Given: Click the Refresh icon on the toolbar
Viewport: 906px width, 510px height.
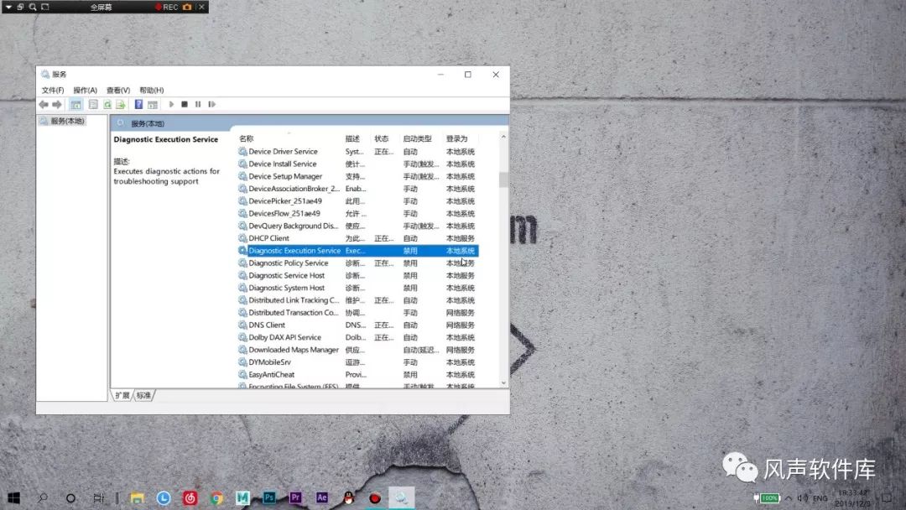Looking at the screenshot, I should tap(107, 104).
